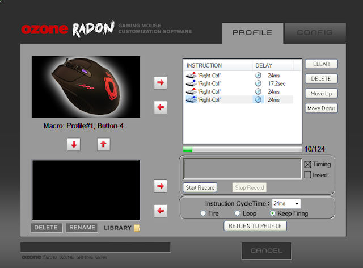The width and height of the screenshot is (363, 268).
Task: Click the Move Up button
Action: [x=322, y=94]
